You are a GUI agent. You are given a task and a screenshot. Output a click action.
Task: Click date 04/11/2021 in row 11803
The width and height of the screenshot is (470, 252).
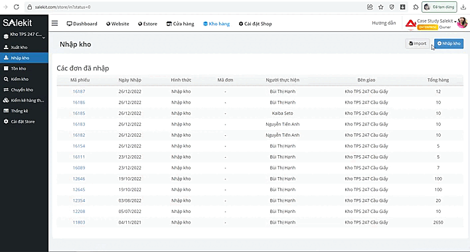pyautogui.click(x=130, y=222)
